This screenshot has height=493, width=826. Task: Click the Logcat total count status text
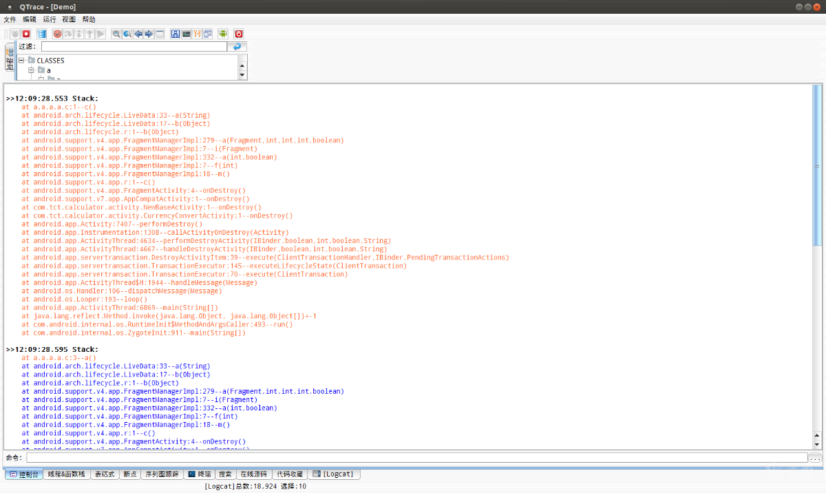click(x=255, y=486)
